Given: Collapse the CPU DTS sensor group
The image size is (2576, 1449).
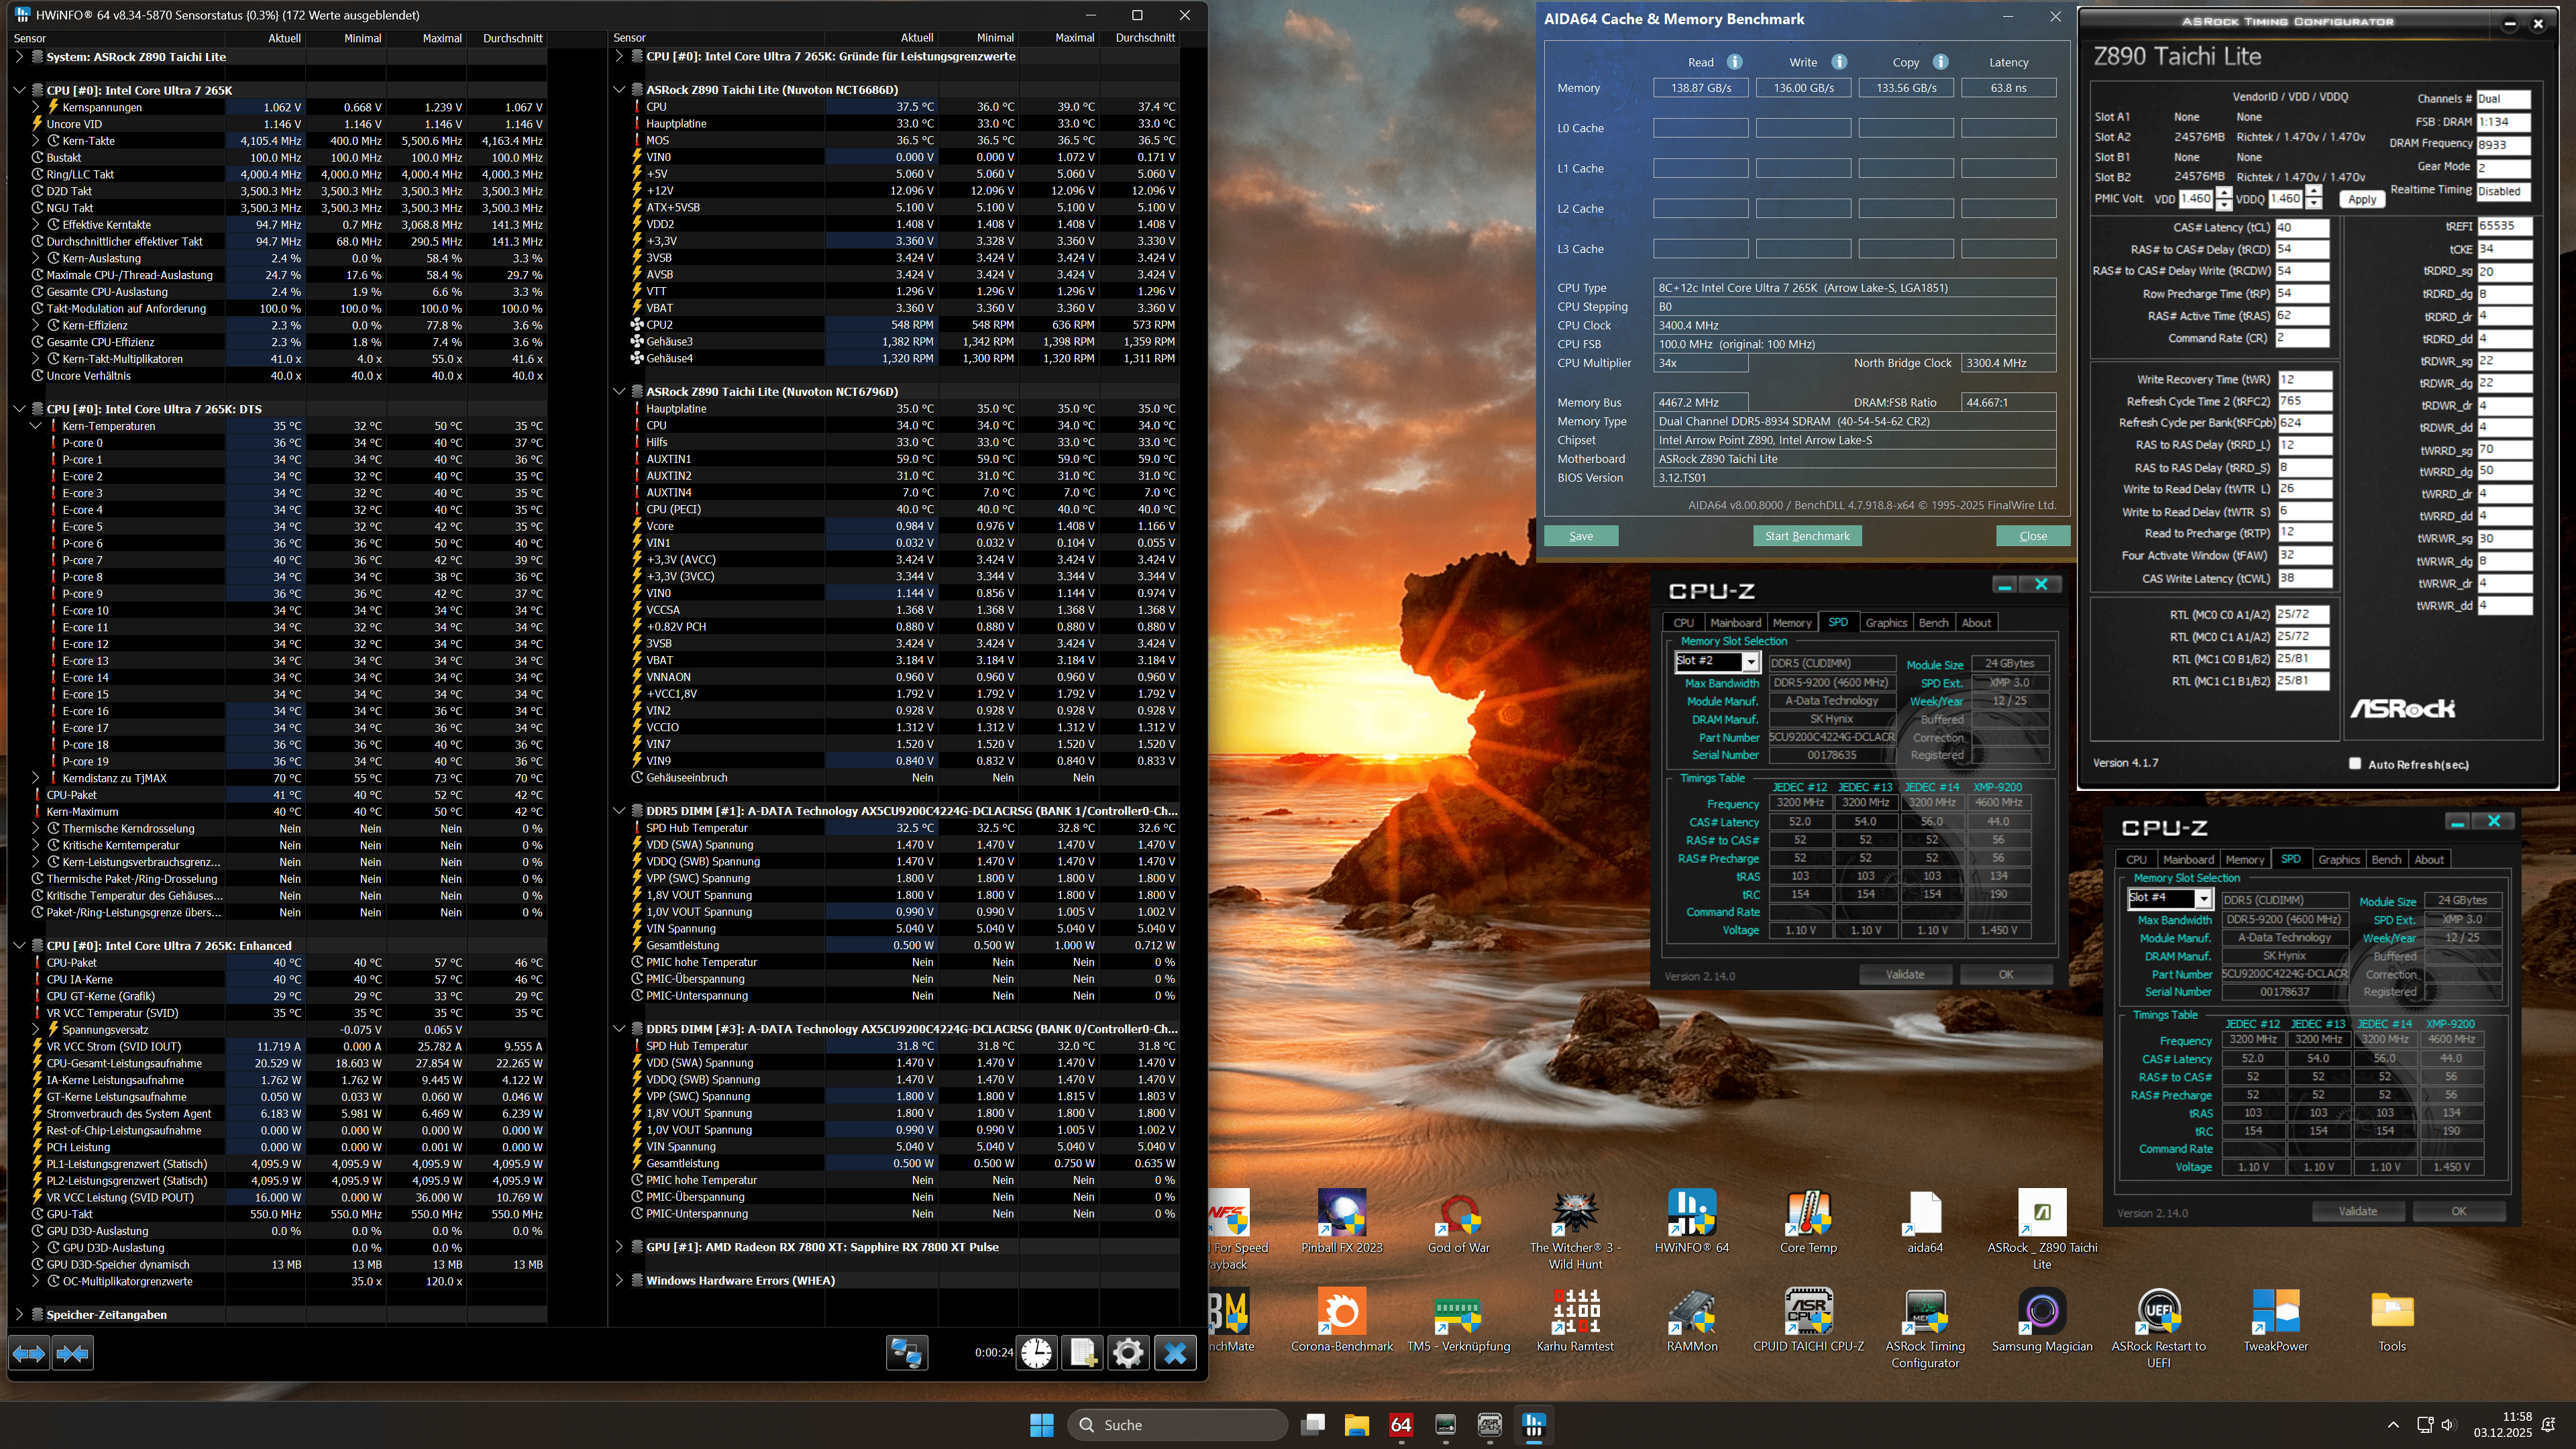Looking at the screenshot, I should click(19, 409).
